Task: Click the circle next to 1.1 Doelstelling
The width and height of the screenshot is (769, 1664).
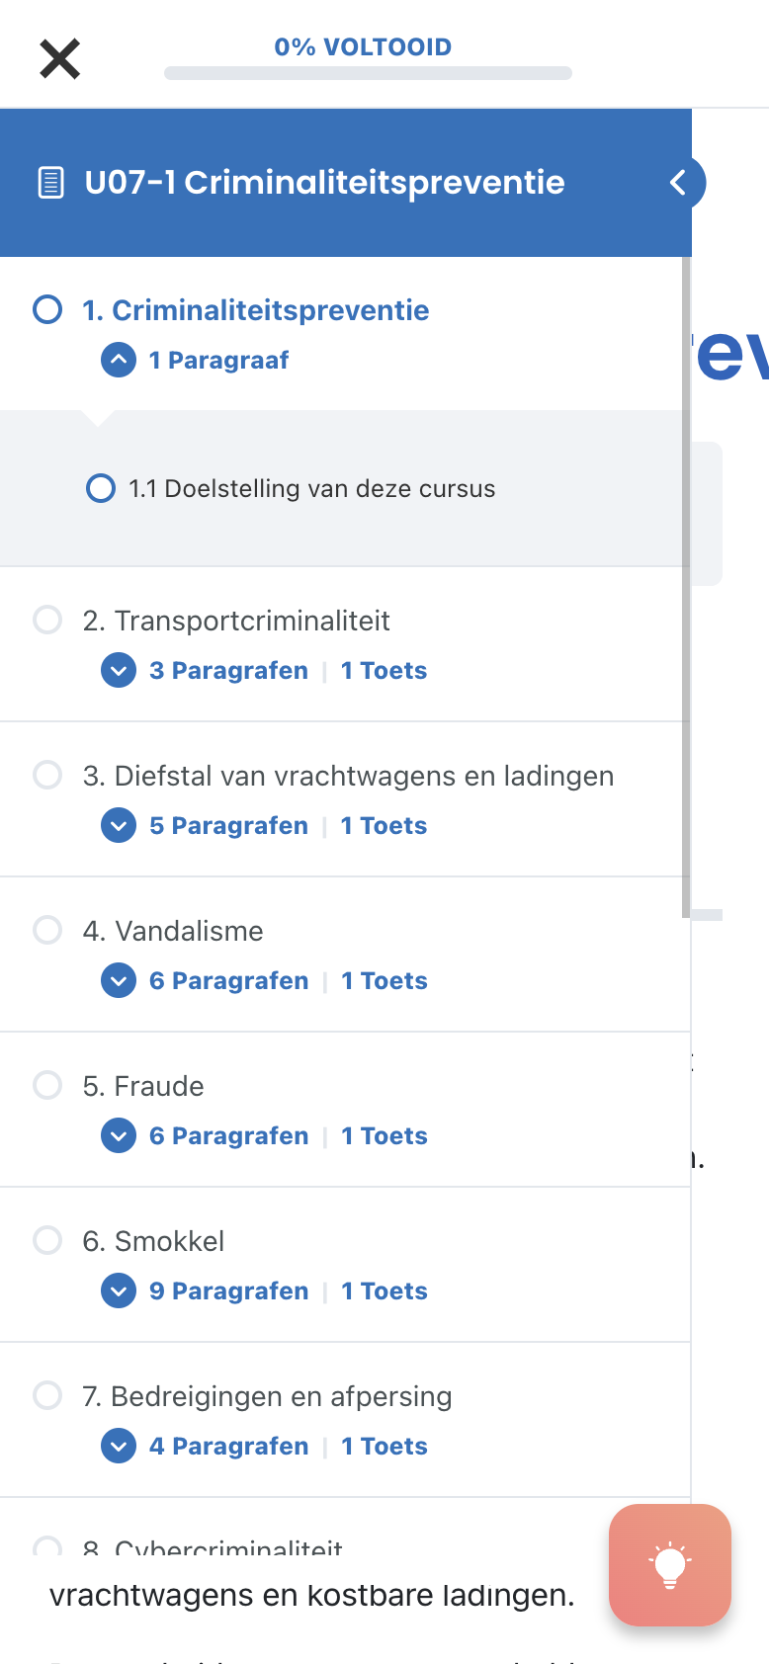Action: tap(101, 488)
